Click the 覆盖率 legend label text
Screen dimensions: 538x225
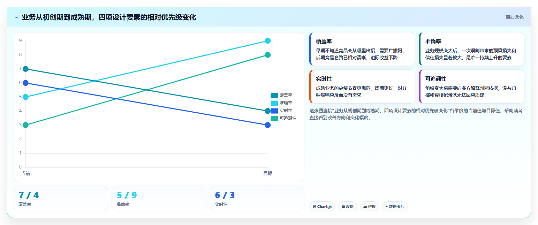(286, 96)
